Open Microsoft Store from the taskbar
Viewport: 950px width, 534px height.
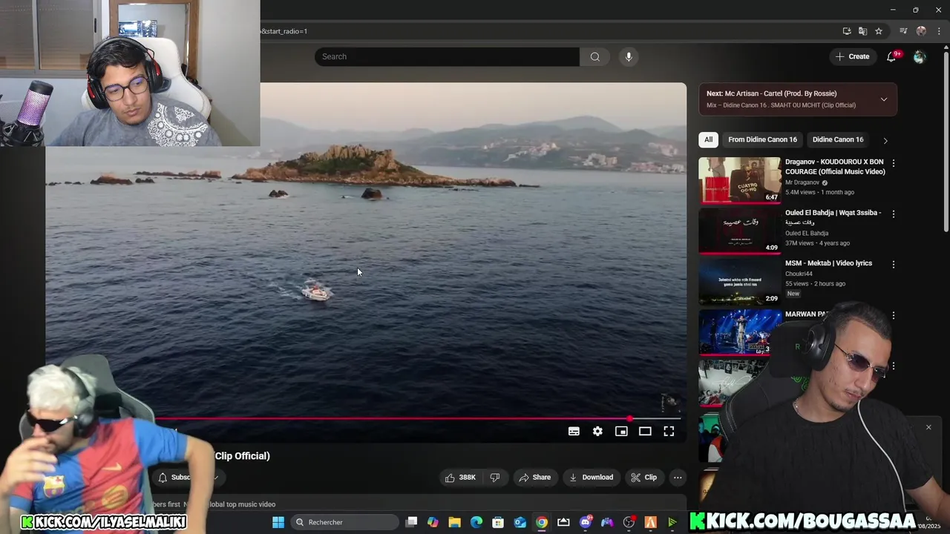[x=498, y=522]
